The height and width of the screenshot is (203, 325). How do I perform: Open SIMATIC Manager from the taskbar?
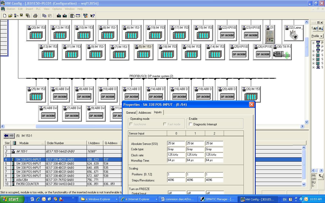point(218,199)
